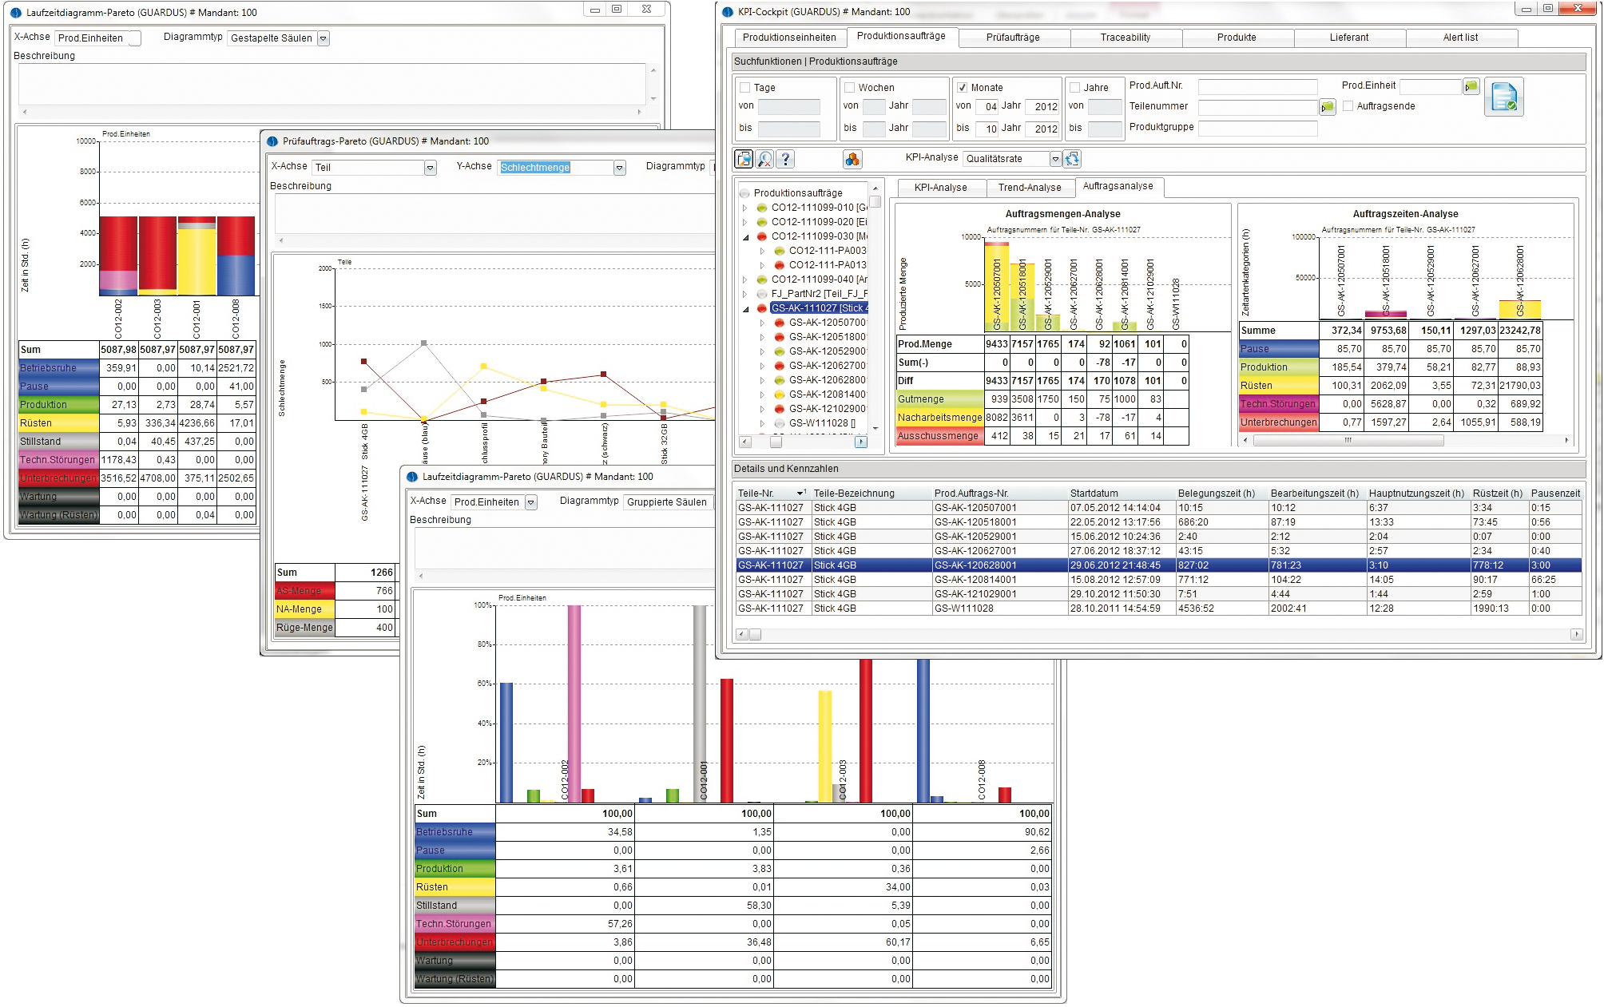
Task: Click the first toolbar window-search icon
Action: coord(744,159)
